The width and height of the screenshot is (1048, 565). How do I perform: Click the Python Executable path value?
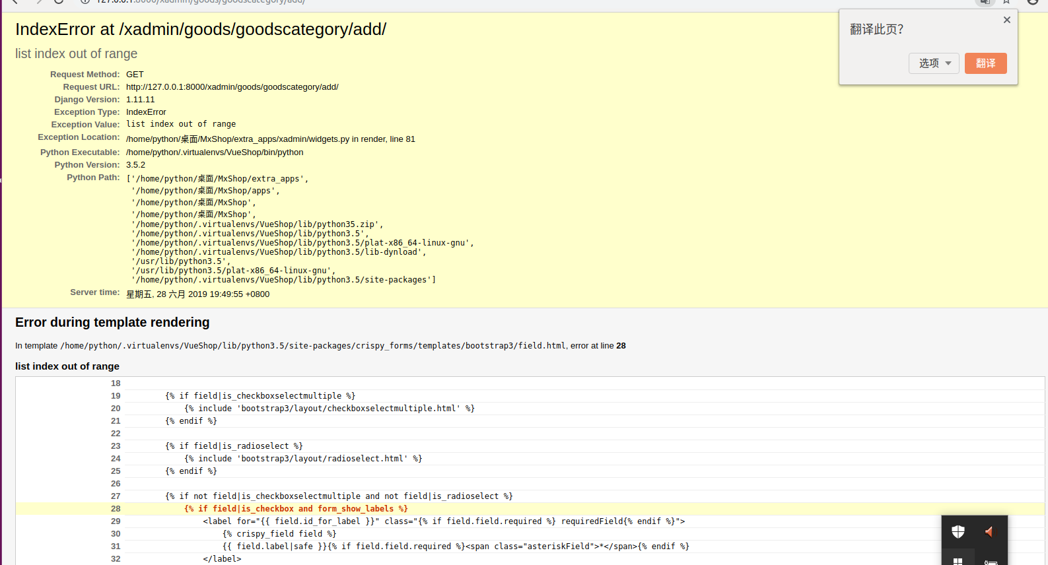[x=215, y=152]
